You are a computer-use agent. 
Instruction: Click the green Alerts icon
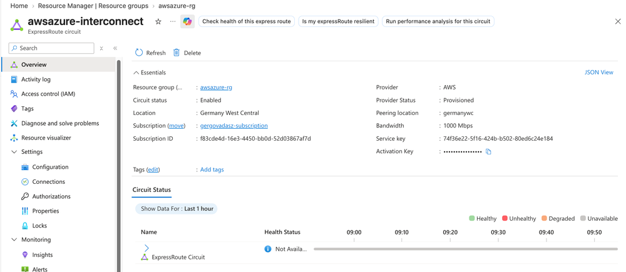25,269
